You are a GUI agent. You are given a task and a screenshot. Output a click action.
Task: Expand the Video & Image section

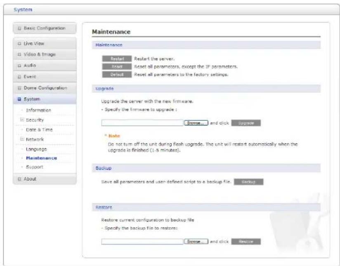coord(45,54)
